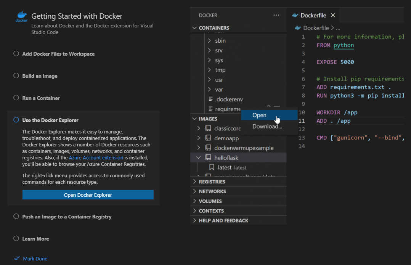
Task: Select the .dockerenv file row
Action: coord(238,99)
